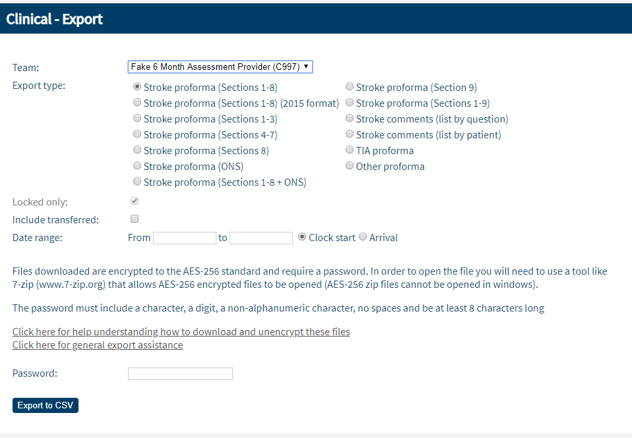Select Stroke proforma (Sections 8) radio
The height and width of the screenshot is (438, 632).
137,150
